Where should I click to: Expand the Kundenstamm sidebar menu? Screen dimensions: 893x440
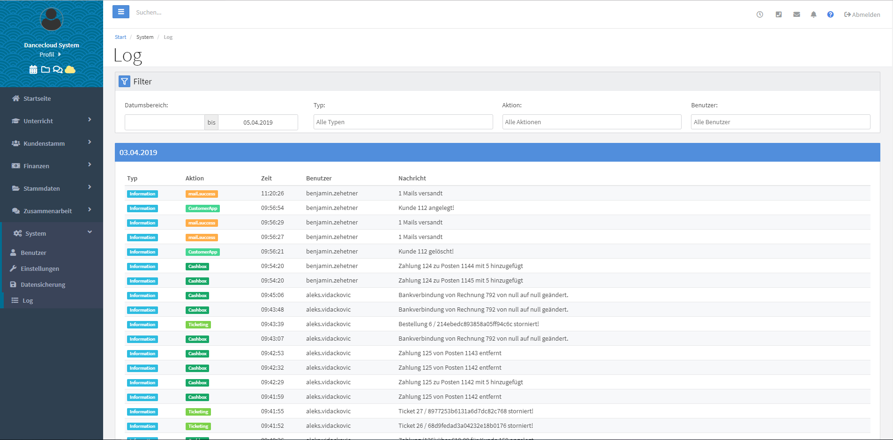(52, 143)
